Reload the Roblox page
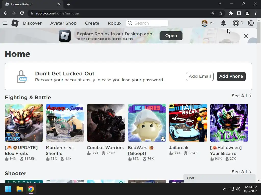 (22, 13)
